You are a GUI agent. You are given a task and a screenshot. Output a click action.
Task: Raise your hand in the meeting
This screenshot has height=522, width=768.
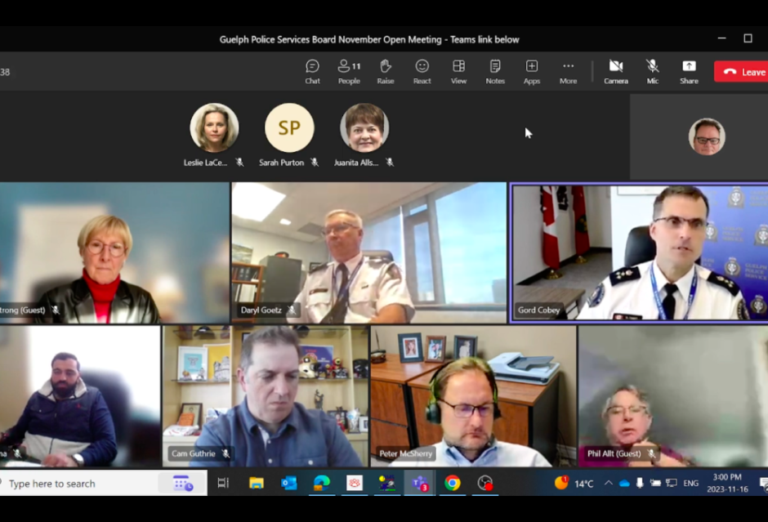386,71
